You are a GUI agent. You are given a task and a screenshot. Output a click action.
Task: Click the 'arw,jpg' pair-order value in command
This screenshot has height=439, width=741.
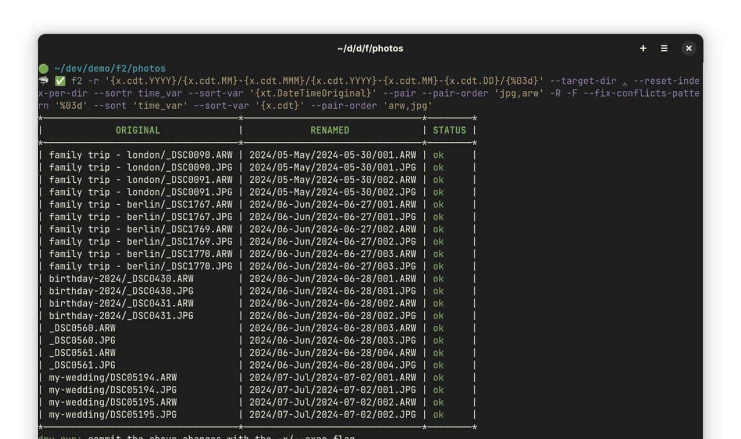point(406,106)
